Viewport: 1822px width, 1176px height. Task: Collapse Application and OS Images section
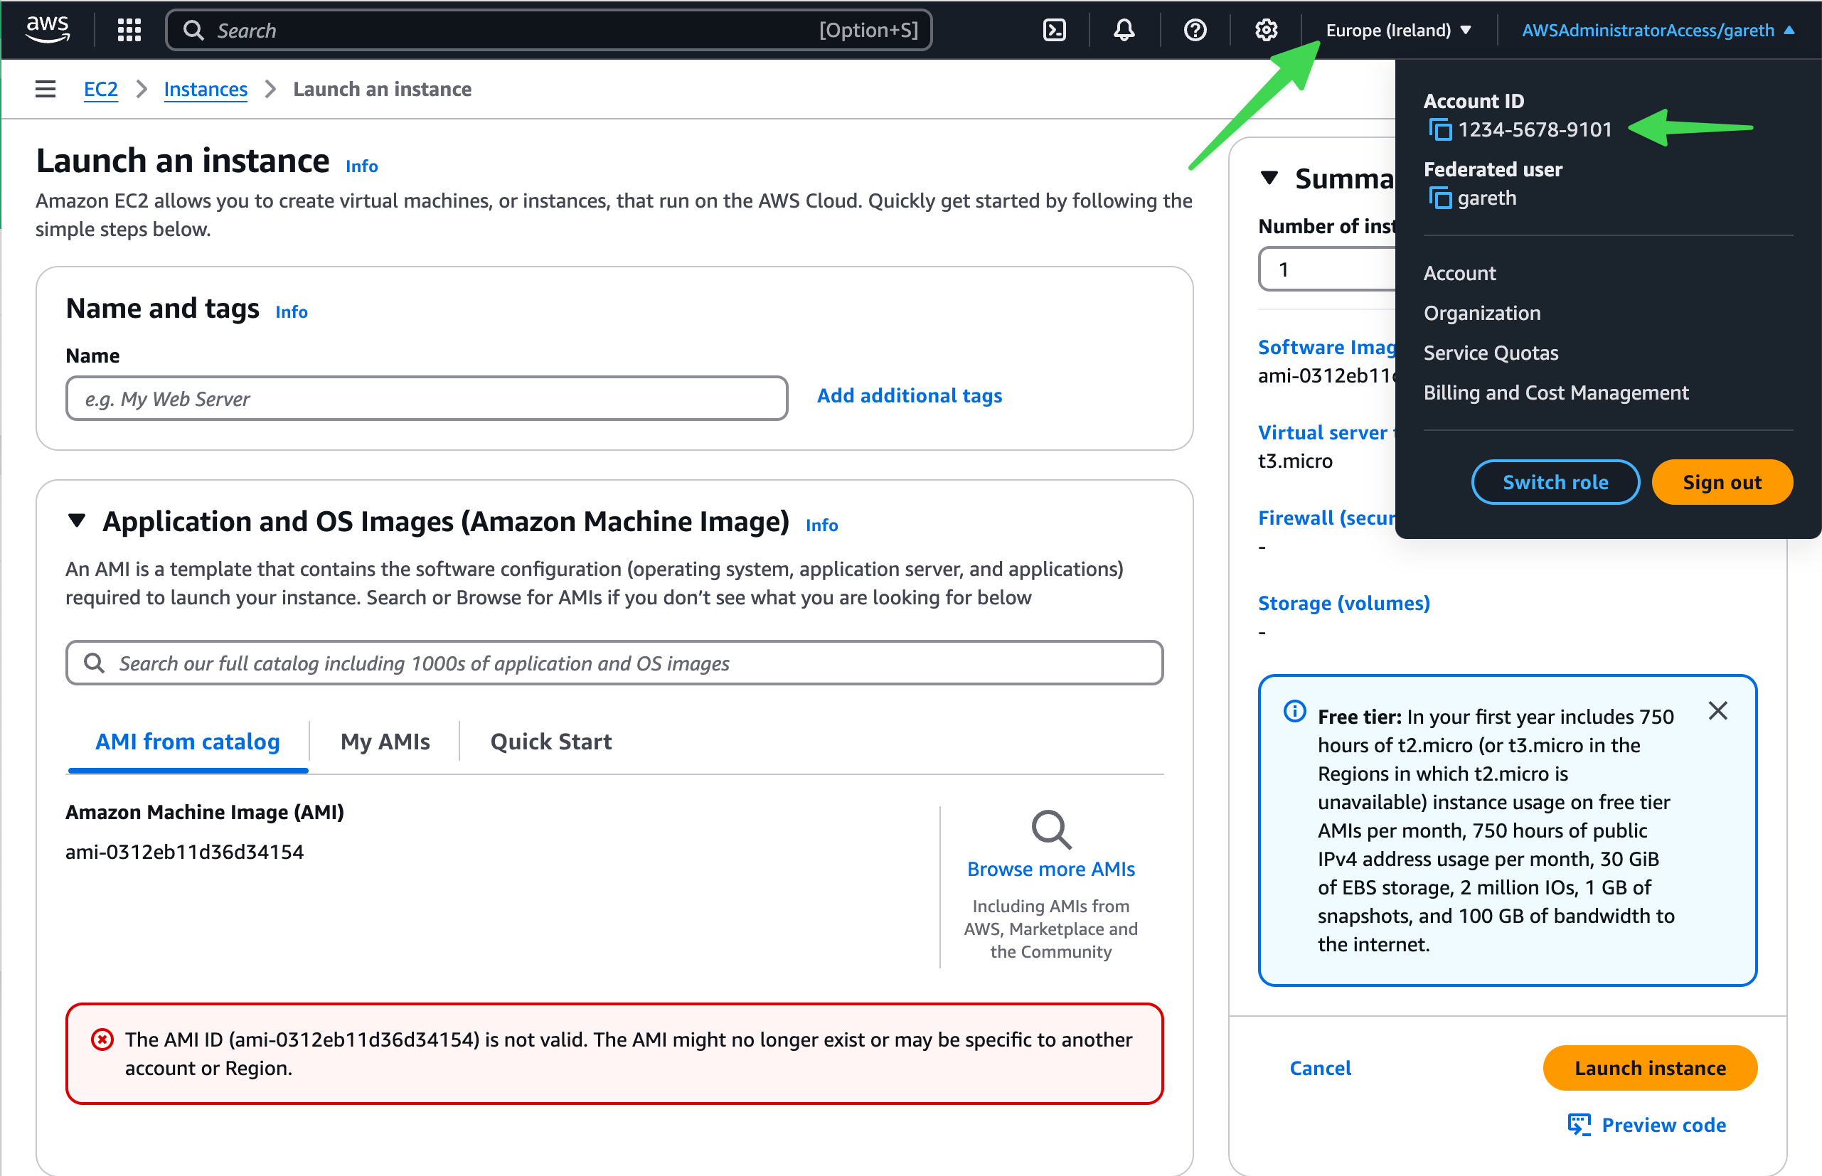[x=76, y=520]
